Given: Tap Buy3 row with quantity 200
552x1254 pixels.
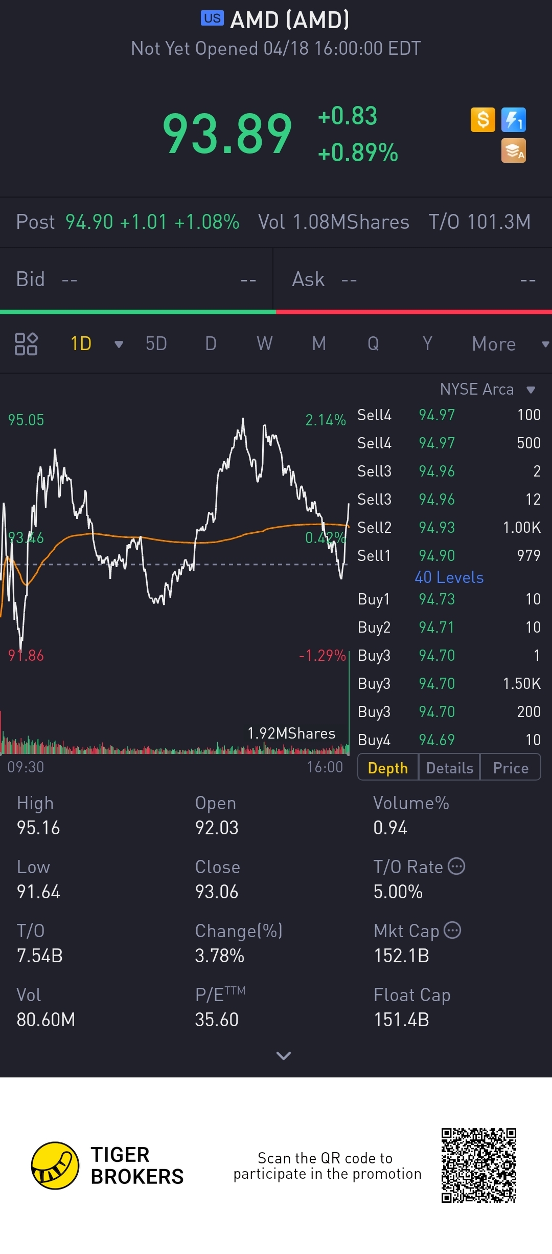Looking at the screenshot, I should (449, 711).
